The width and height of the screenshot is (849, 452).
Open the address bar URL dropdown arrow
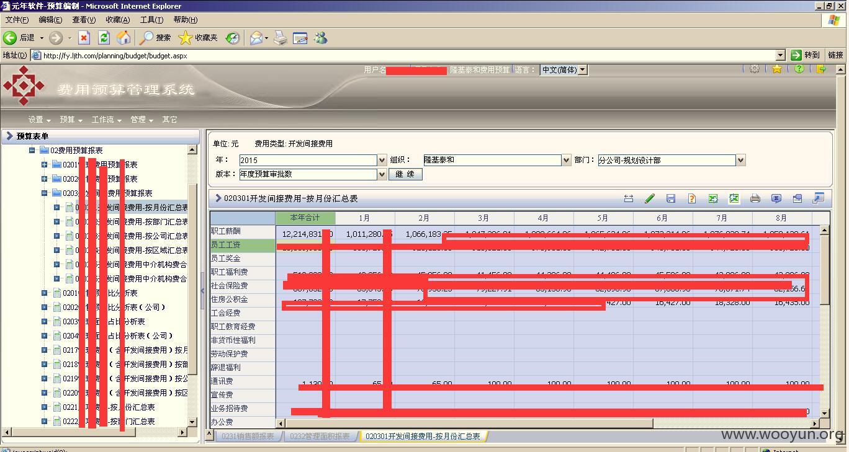780,55
